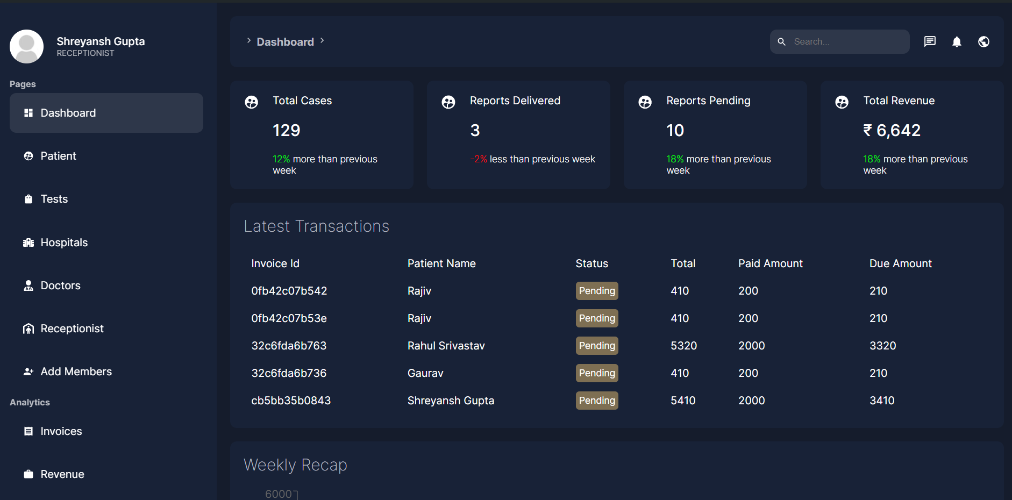Click the chevron before Dashboard breadcrumb
Image resolution: width=1012 pixels, height=500 pixels.
pos(248,40)
